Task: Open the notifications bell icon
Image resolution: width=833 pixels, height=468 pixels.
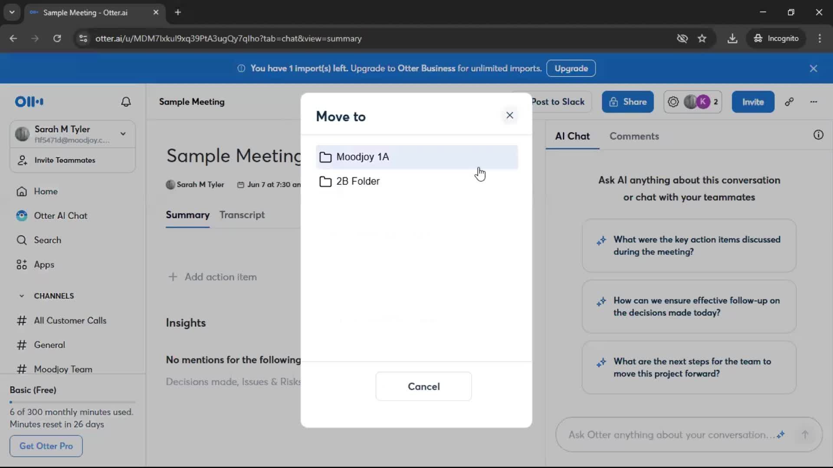Action: [126, 102]
